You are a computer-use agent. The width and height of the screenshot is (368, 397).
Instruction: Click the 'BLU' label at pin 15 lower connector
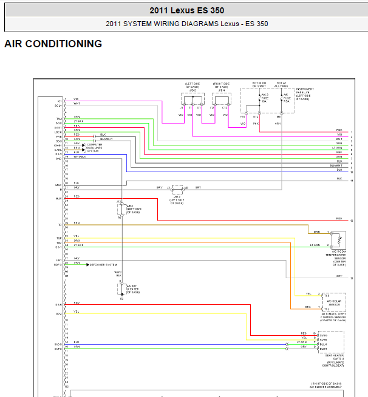[77, 342]
